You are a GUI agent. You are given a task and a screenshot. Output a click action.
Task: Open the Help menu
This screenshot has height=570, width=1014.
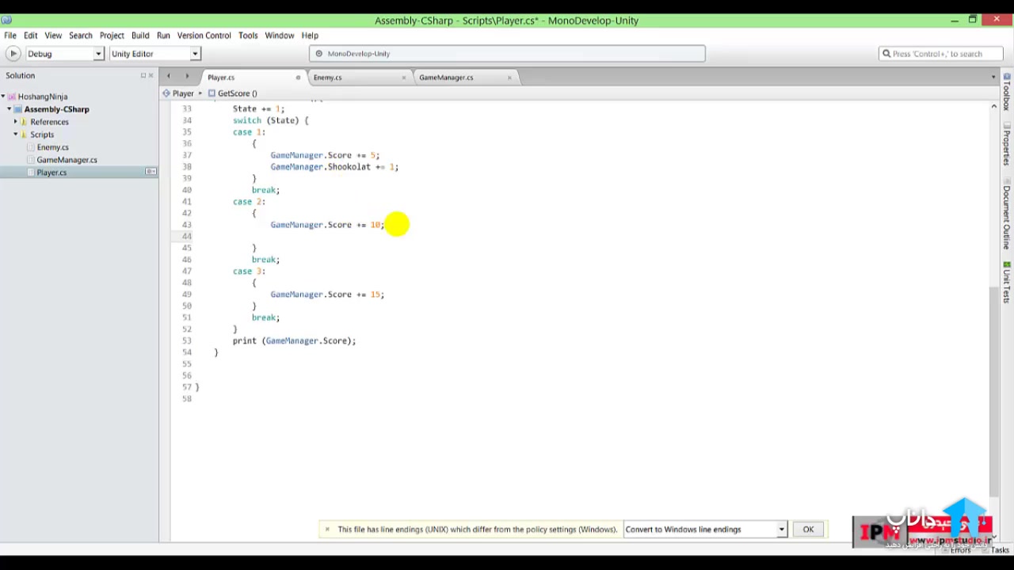(310, 36)
